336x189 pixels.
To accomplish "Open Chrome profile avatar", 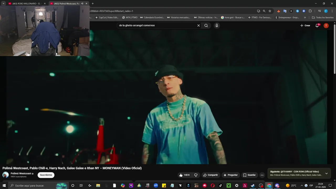I will pos(326,11).
